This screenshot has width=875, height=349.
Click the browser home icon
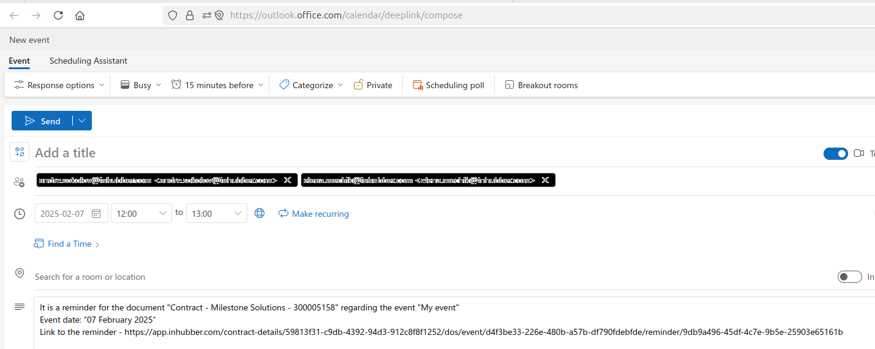click(x=80, y=15)
